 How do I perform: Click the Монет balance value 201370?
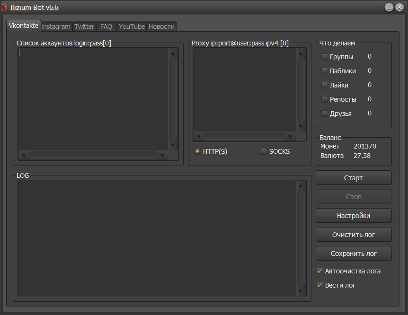pyautogui.click(x=365, y=146)
